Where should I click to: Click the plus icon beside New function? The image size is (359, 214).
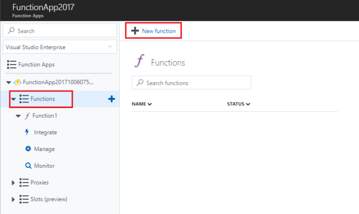135,31
